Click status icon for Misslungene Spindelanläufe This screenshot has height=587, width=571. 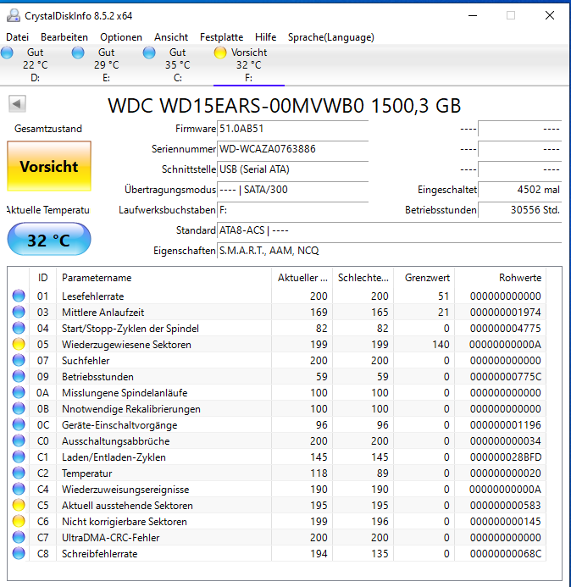point(19,392)
